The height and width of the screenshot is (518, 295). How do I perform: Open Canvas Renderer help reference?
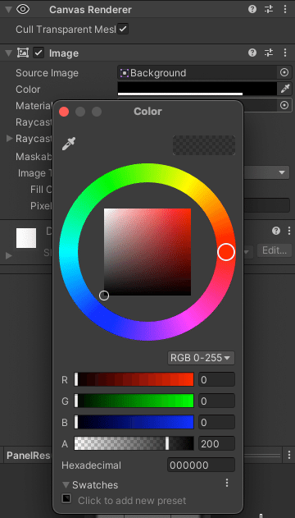tap(252, 9)
